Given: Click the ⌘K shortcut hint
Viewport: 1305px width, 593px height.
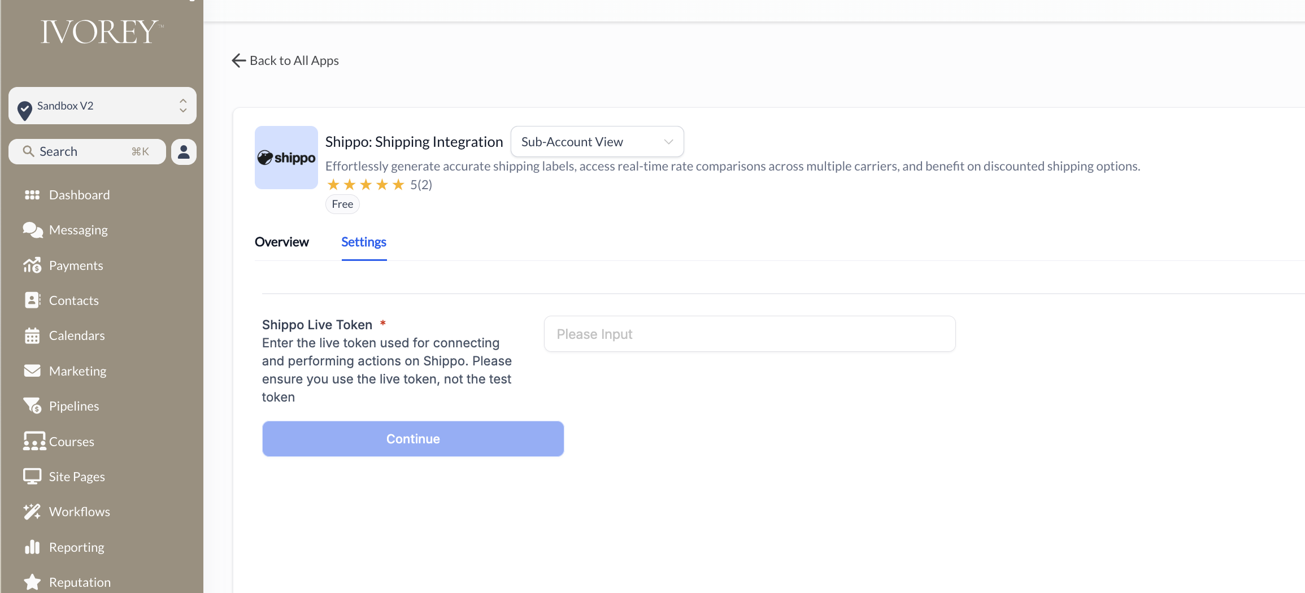Looking at the screenshot, I should tap(140, 151).
